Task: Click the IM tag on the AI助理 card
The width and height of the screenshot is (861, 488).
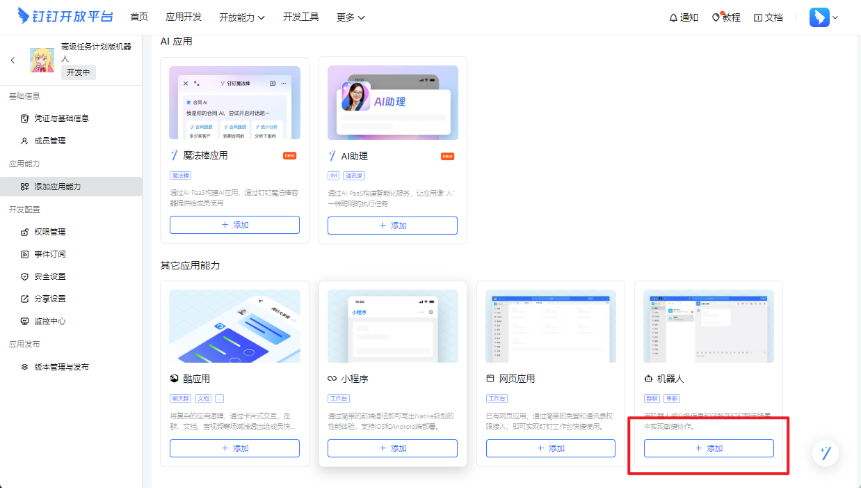Action: (334, 175)
